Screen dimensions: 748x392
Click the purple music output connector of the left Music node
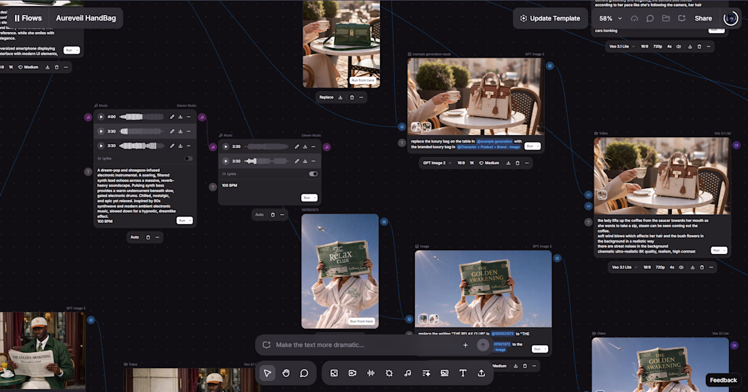[202, 117]
